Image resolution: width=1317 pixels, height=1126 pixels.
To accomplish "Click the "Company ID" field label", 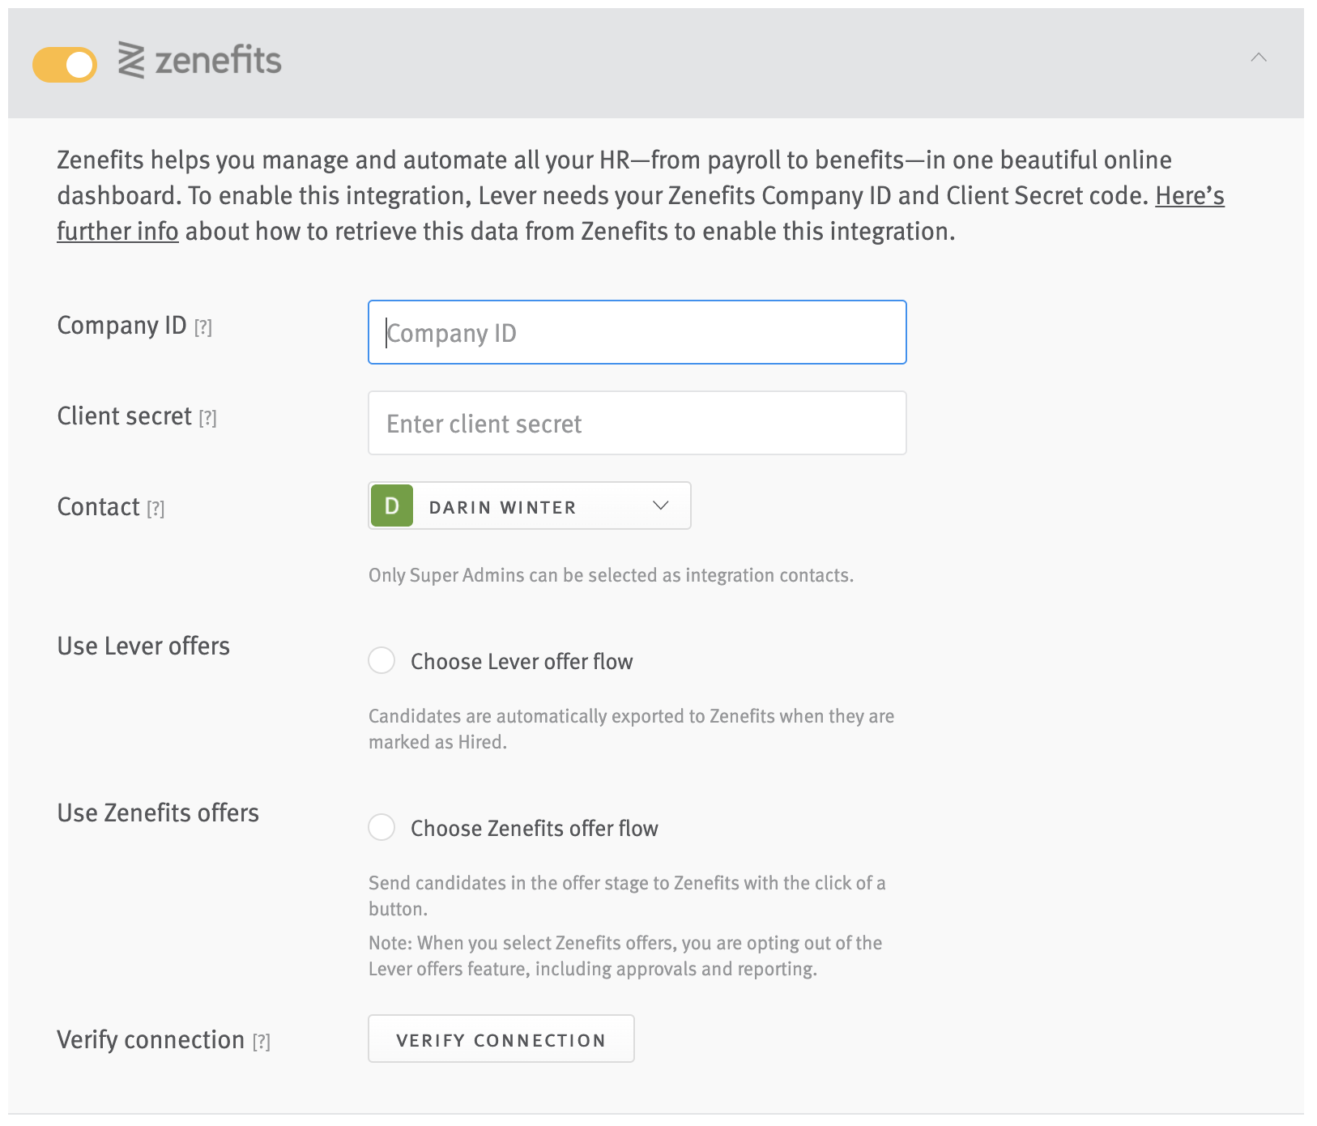I will pyautogui.click(x=121, y=326).
